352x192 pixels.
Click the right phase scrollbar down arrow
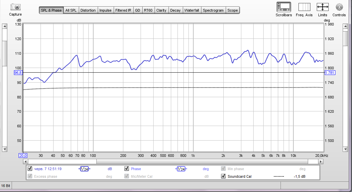tap(346, 149)
